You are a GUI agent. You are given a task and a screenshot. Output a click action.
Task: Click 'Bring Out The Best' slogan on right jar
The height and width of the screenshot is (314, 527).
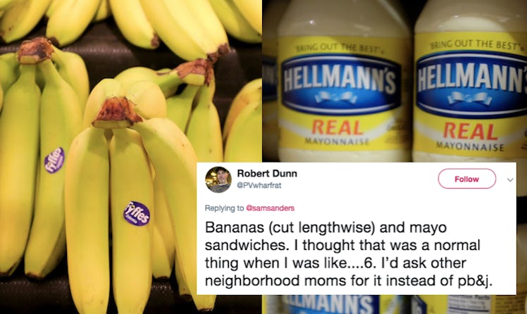tap(476, 44)
